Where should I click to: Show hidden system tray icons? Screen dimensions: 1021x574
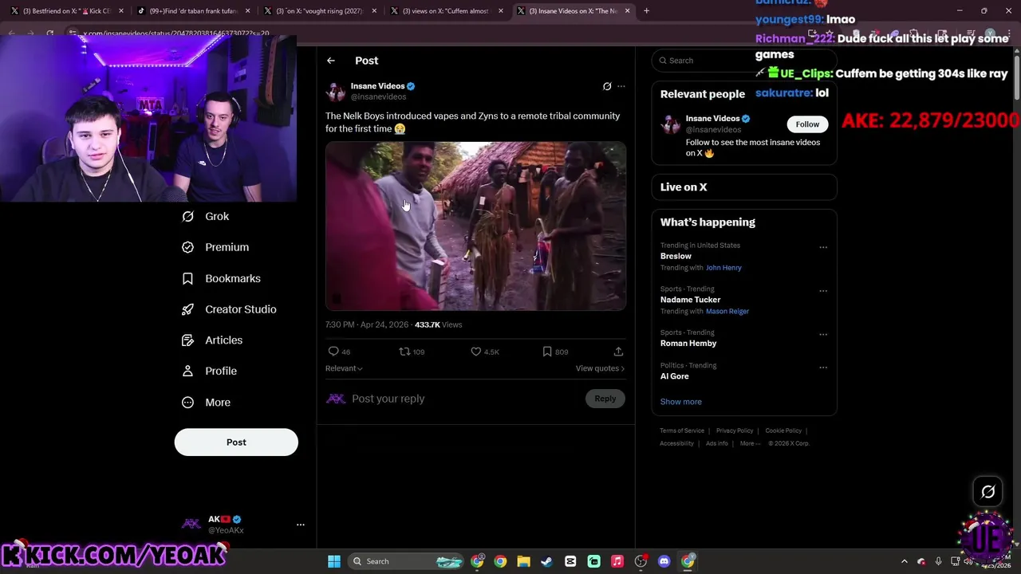click(904, 561)
